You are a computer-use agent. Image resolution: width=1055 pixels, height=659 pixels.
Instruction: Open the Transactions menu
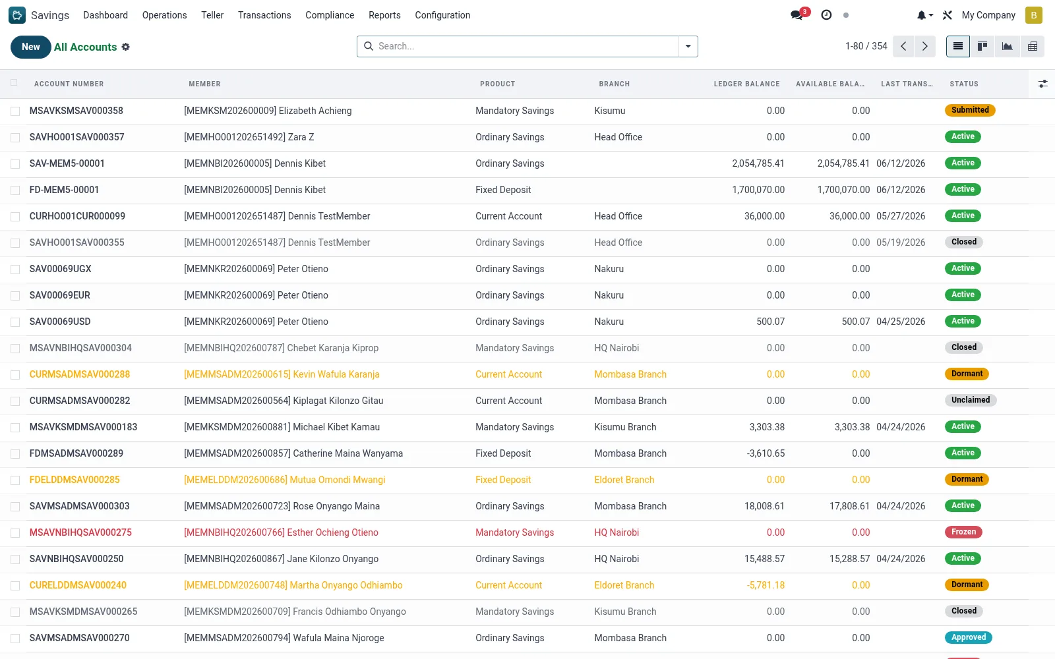(264, 15)
